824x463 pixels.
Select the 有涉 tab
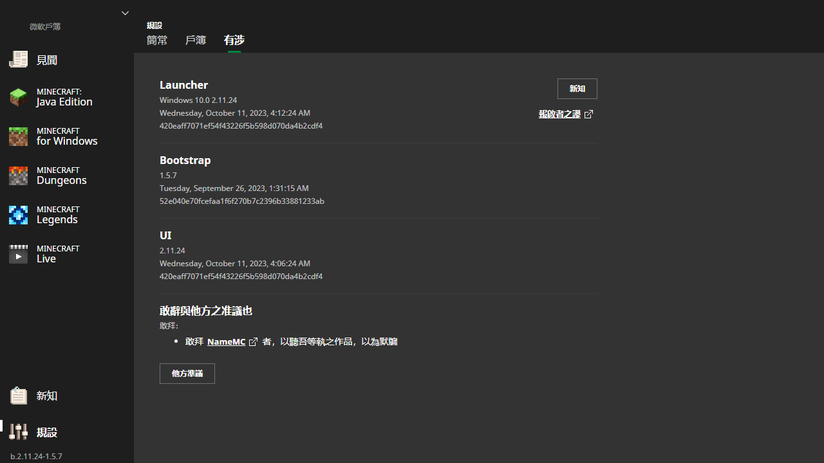234,40
